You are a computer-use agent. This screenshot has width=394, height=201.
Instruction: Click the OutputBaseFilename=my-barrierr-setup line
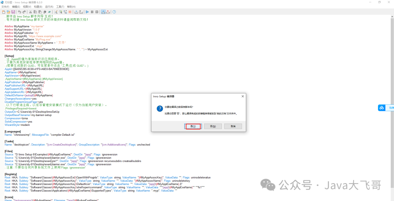coord(28,115)
